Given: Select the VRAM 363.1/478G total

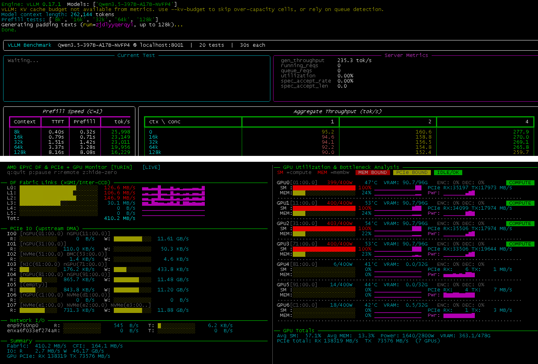Looking at the screenshot, I should tap(465, 336).
